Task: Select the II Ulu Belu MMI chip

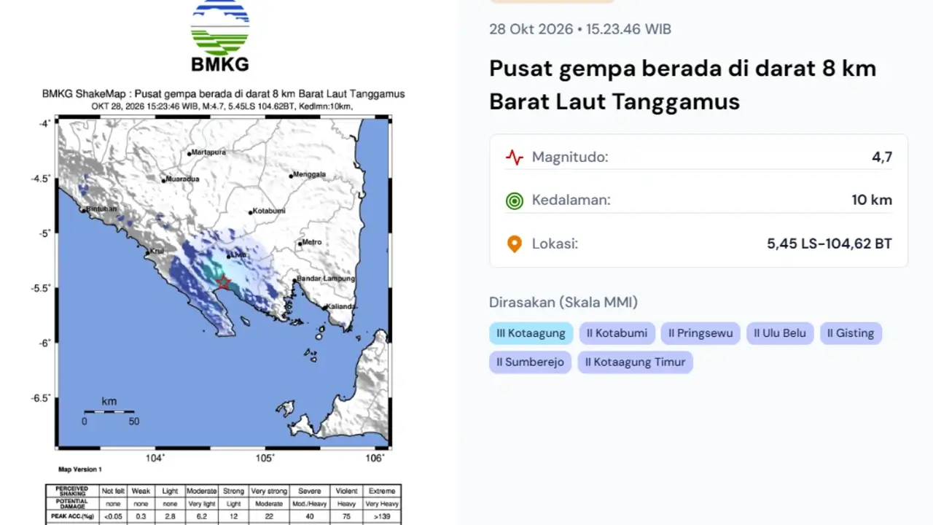Action: [x=780, y=333]
